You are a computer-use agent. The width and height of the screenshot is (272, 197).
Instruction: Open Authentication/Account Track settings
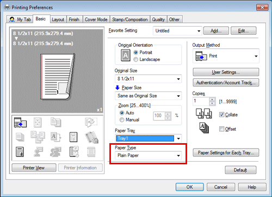click(x=226, y=83)
